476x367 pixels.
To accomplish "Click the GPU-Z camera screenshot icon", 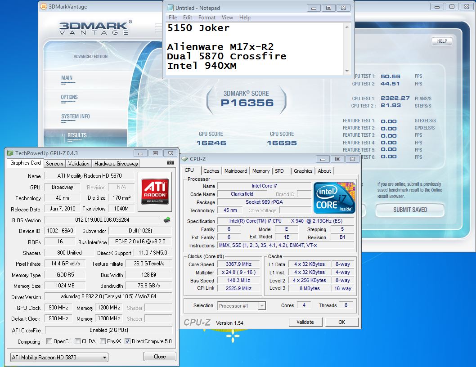I will 171,163.
